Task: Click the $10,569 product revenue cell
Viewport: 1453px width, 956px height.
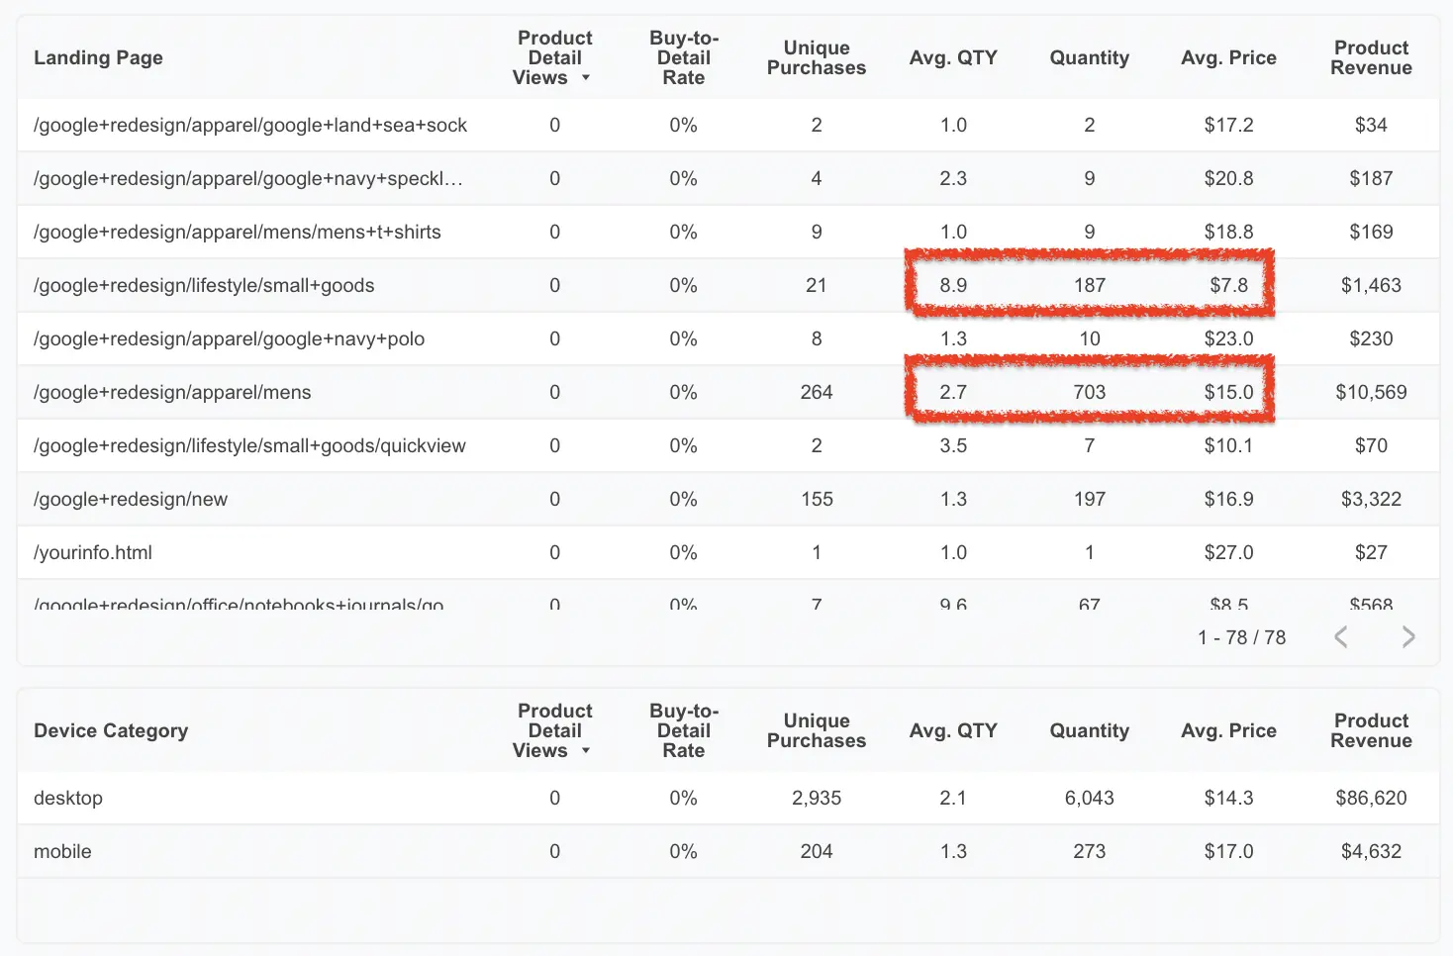Action: tap(1371, 392)
